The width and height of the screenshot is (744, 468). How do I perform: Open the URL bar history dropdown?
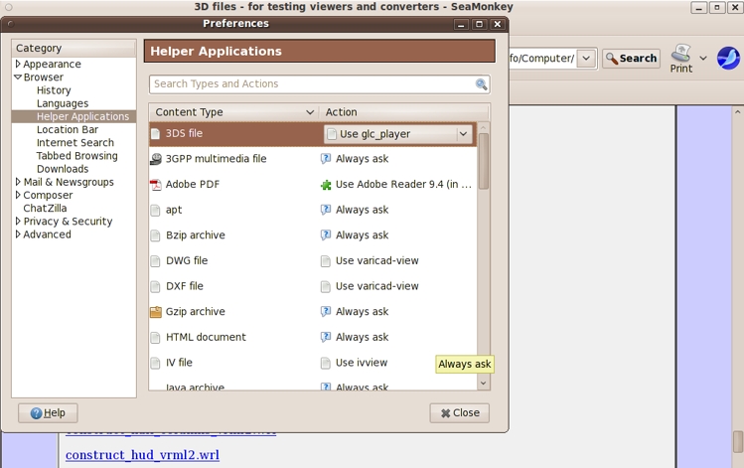(586, 59)
